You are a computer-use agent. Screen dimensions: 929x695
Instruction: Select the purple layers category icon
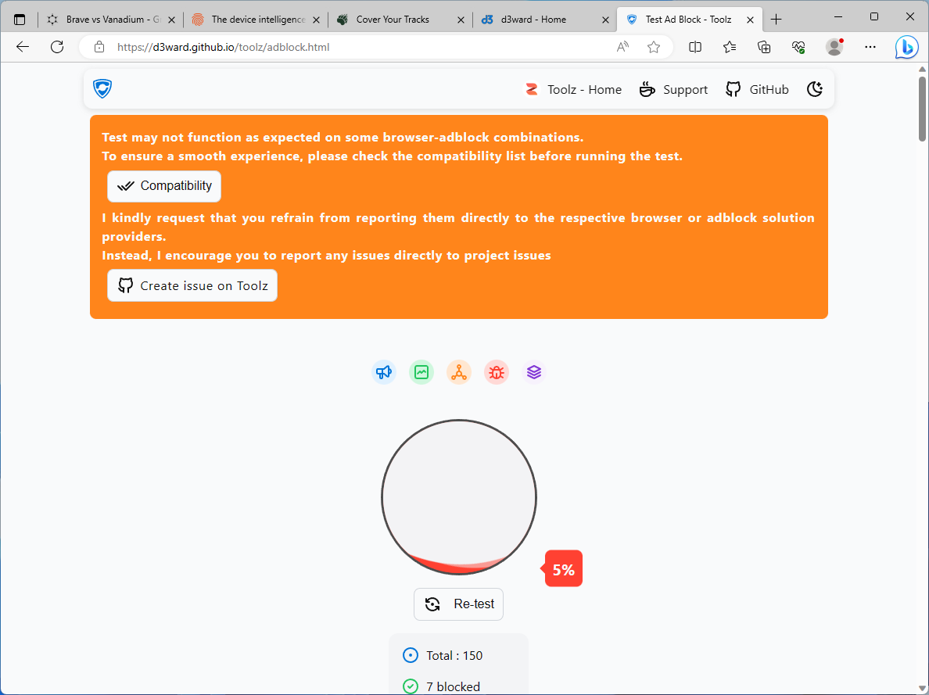(534, 372)
